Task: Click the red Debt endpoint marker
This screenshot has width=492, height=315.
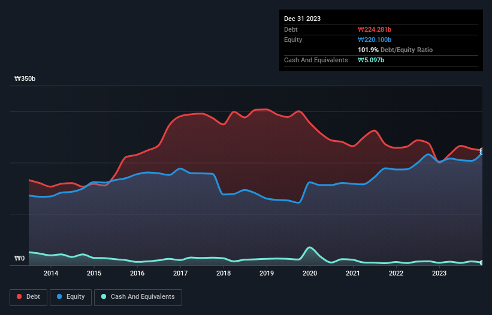Action: [482, 150]
